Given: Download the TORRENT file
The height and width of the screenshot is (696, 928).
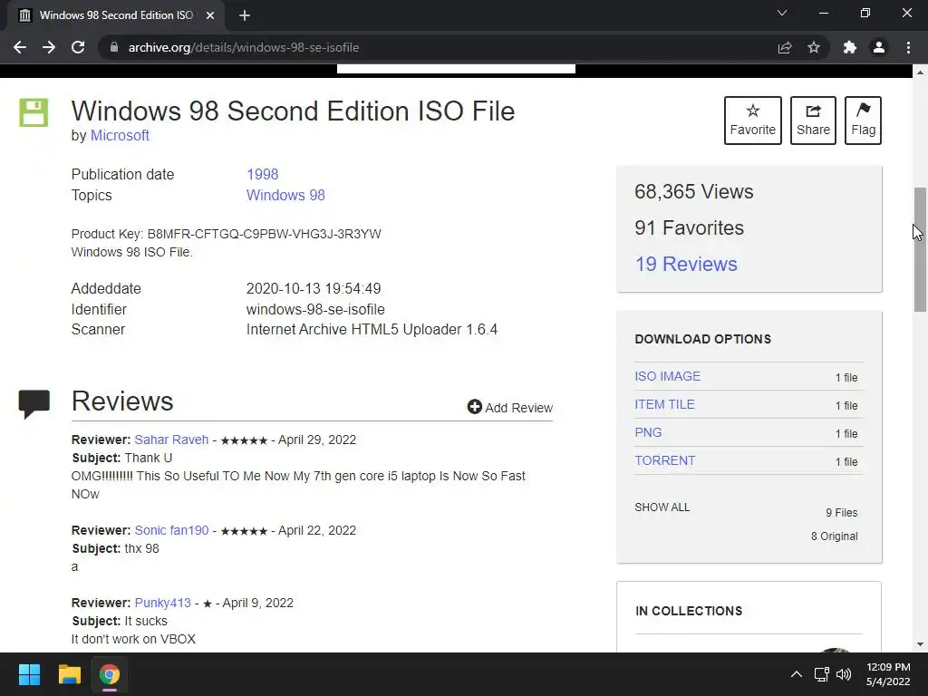Looking at the screenshot, I should [665, 460].
